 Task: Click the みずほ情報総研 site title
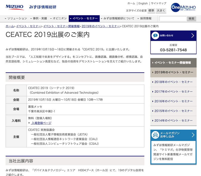click(x=43, y=7)
